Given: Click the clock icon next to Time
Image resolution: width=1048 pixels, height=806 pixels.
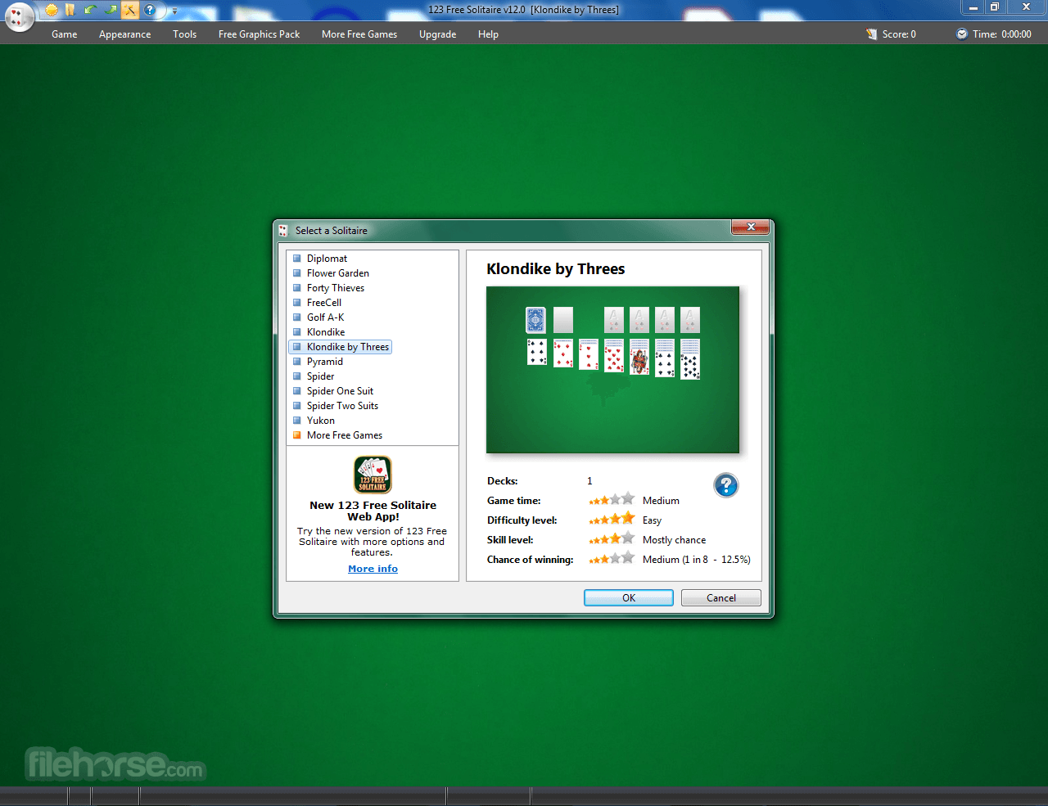Looking at the screenshot, I should pyautogui.click(x=962, y=34).
